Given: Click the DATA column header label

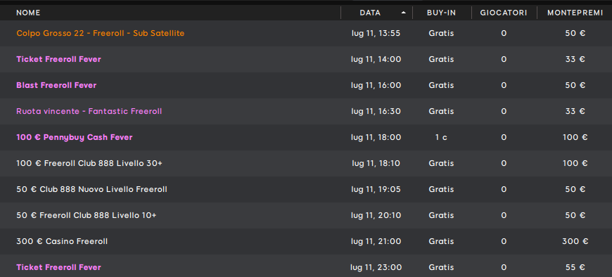Looking at the screenshot, I should tap(370, 13).
